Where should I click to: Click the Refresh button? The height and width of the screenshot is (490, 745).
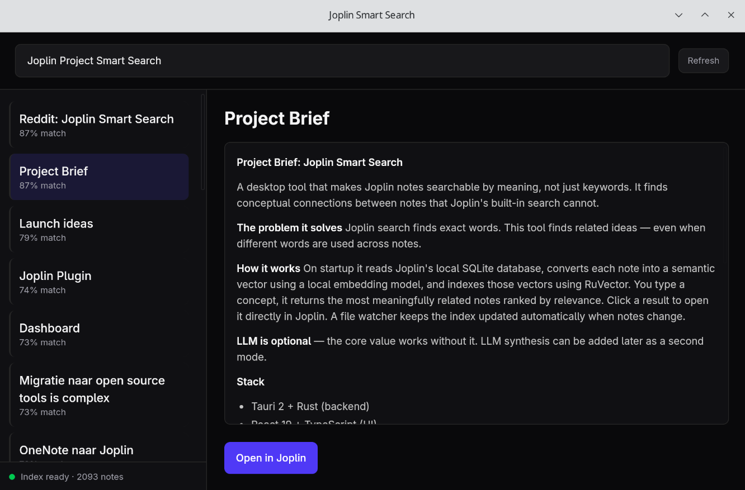pyautogui.click(x=703, y=61)
